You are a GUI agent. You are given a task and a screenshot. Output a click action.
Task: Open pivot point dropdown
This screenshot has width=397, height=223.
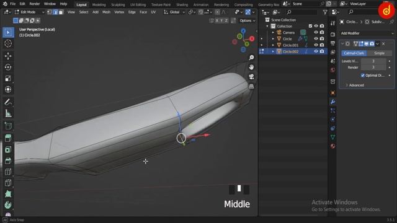[x=192, y=12]
